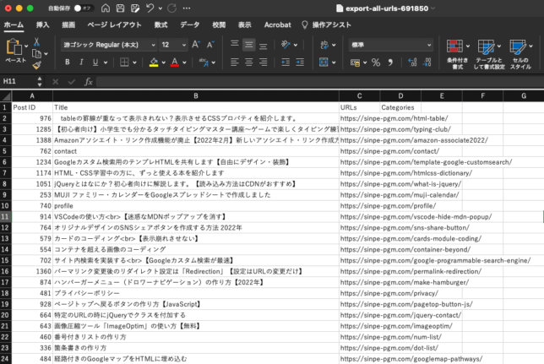Viewport: 544px width, 364px height.
Task: Click the Cut scissors icon
Action: pyautogui.click(x=36, y=42)
